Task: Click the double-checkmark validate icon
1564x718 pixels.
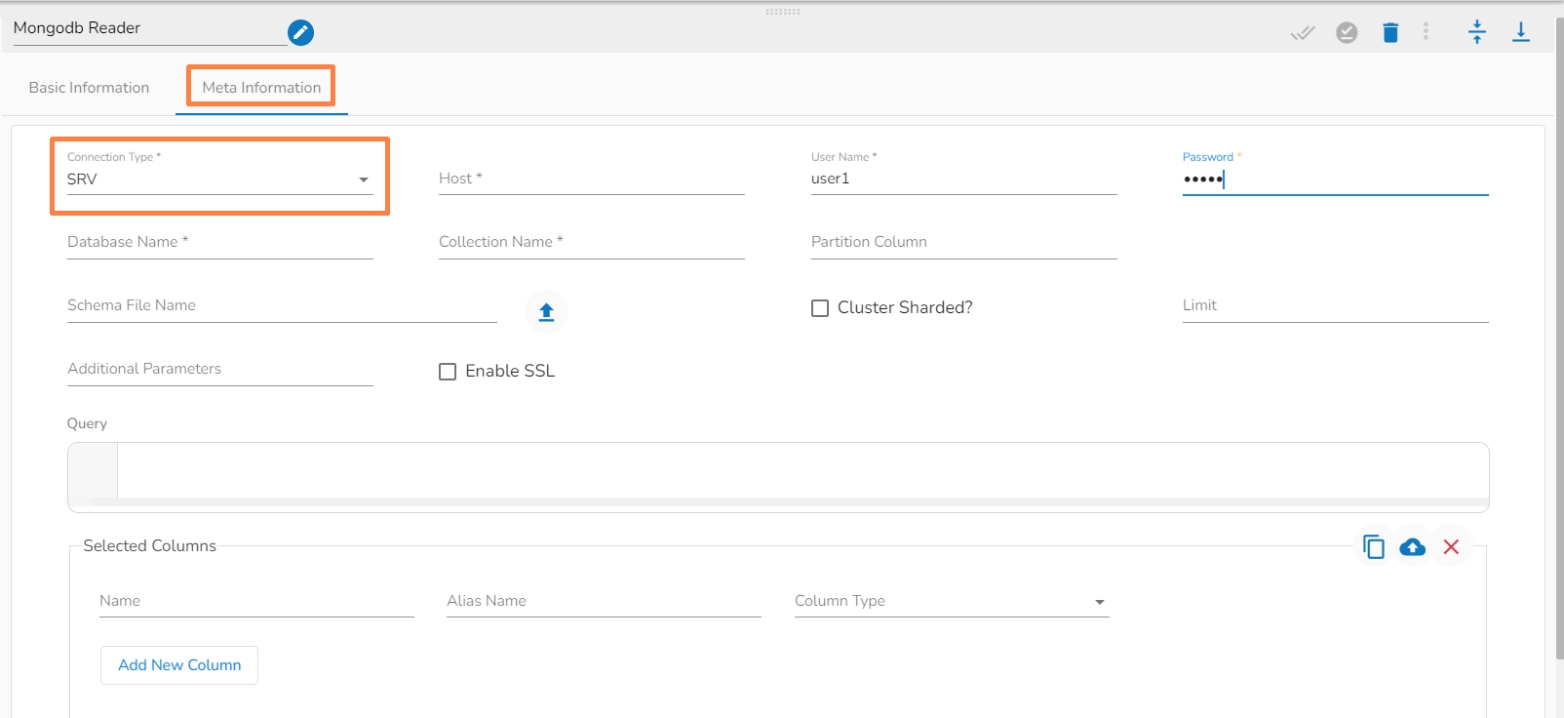Action: coord(1303,33)
